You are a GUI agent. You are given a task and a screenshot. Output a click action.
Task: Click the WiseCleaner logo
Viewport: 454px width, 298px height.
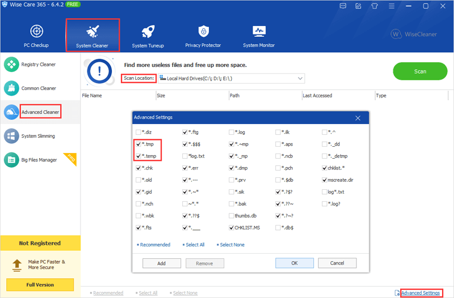click(x=414, y=34)
